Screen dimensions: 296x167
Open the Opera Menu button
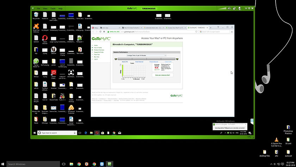95,28
